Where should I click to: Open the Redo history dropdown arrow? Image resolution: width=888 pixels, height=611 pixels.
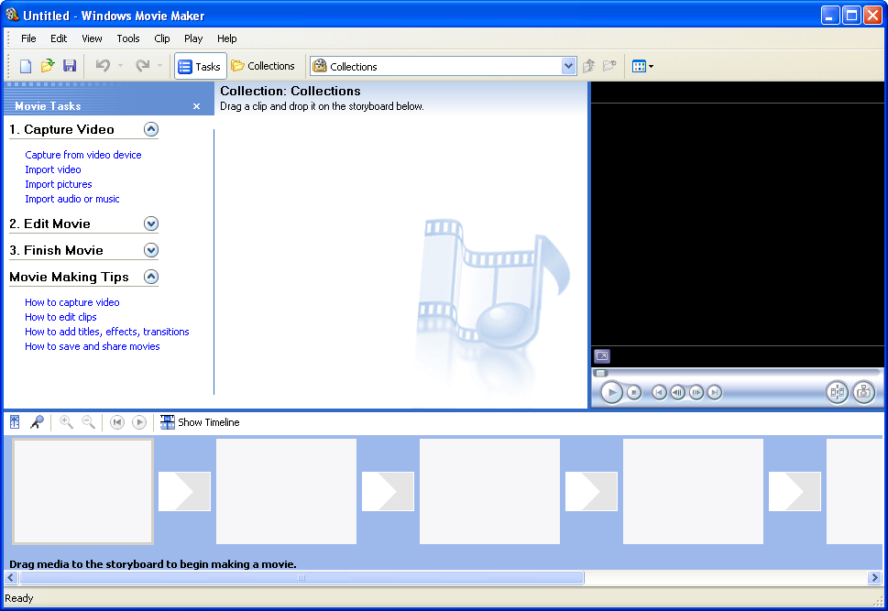click(x=160, y=66)
